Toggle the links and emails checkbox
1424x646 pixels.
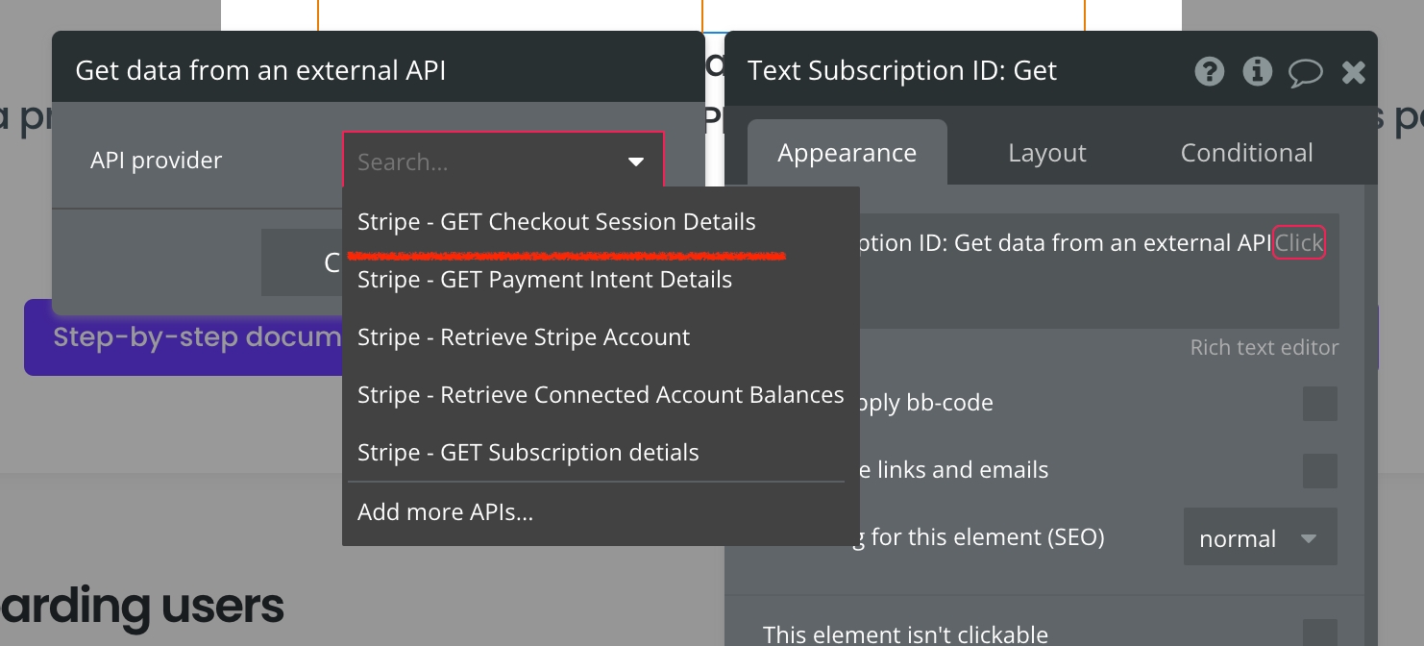[1319, 471]
